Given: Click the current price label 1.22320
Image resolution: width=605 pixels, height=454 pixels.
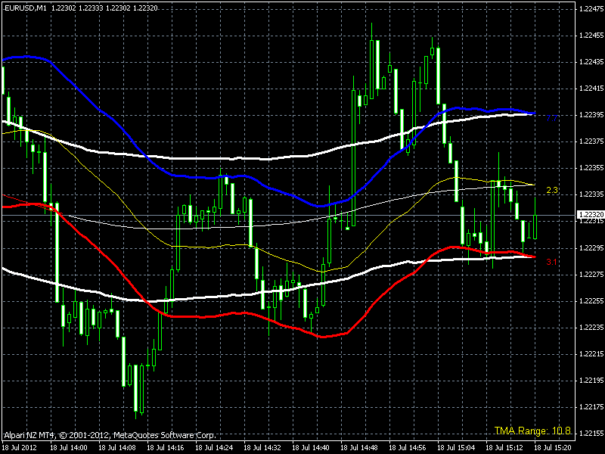Looking at the screenshot, I should 591,215.
